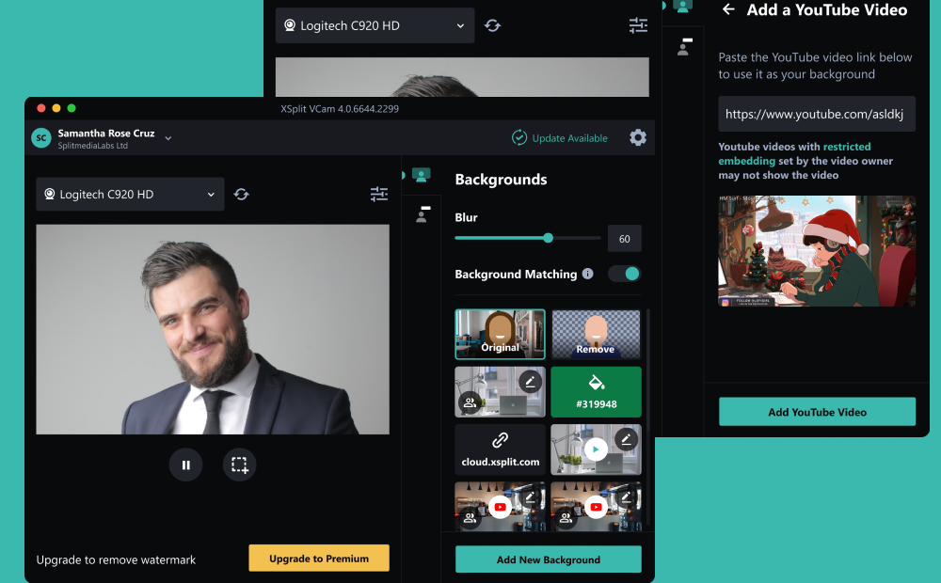
Task: Click the 'Background Matching' label text
Action: pyautogui.click(x=516, y=275)
